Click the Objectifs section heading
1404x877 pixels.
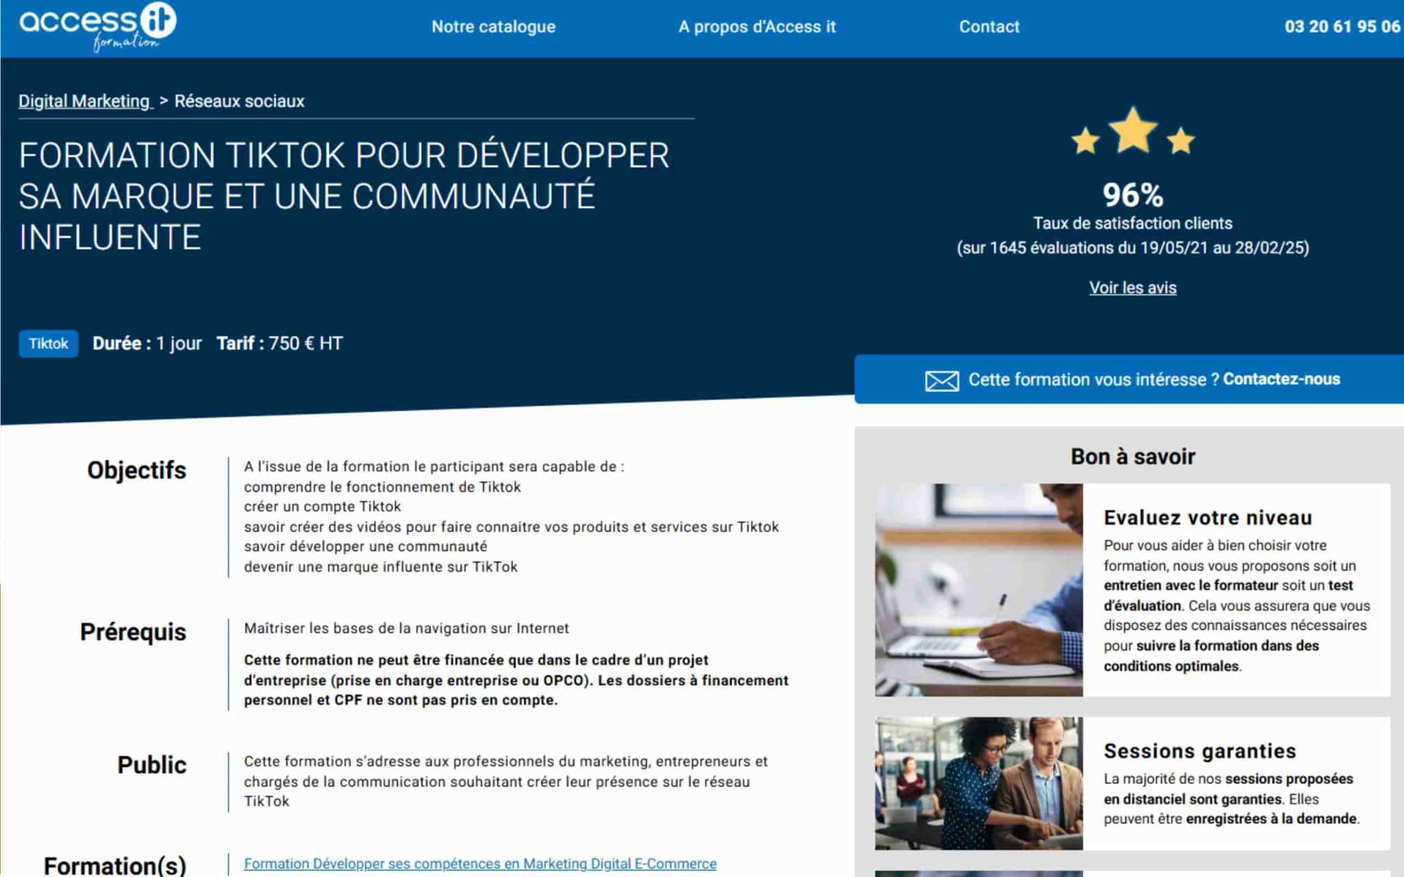[x=136, y=471]
